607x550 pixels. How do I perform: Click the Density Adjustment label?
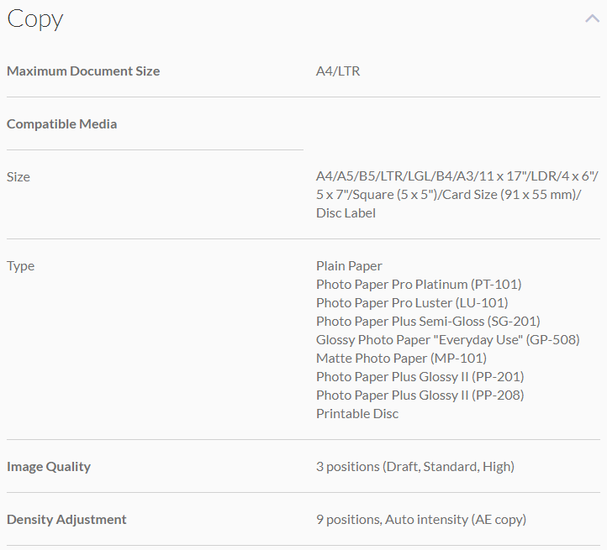(x=66, y=519)
